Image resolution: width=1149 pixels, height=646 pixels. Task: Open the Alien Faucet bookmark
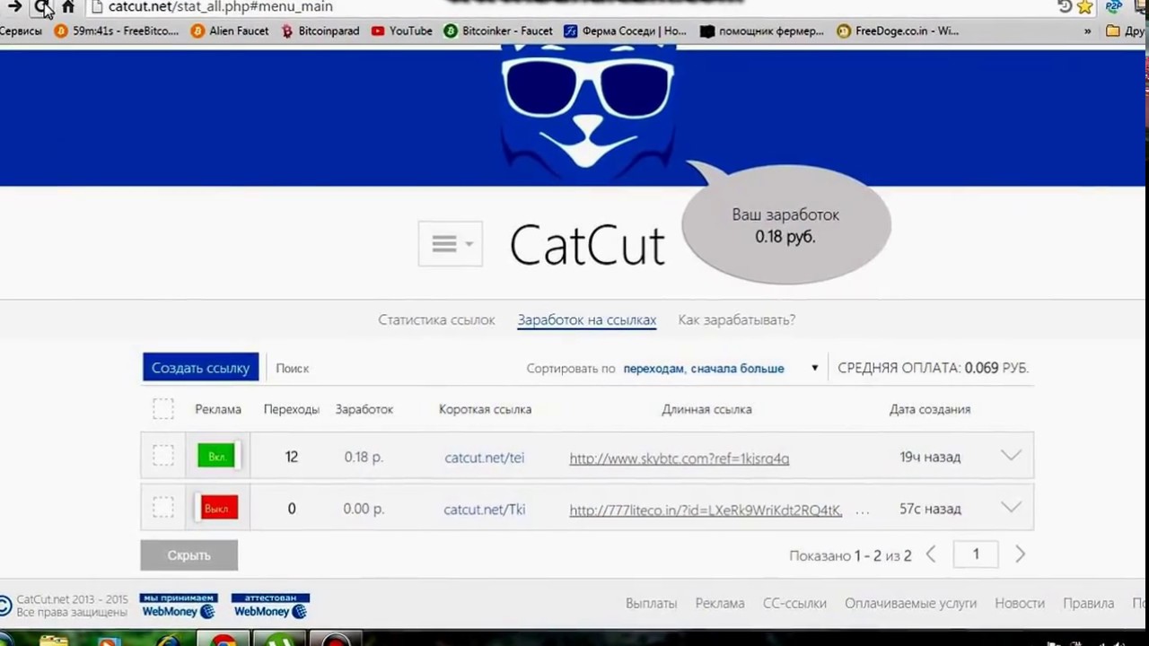230,31
